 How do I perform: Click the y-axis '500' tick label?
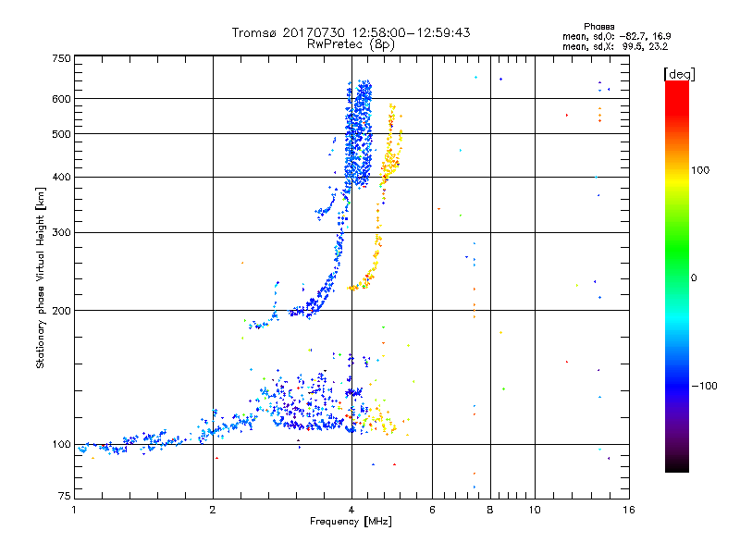click(61, 134)
